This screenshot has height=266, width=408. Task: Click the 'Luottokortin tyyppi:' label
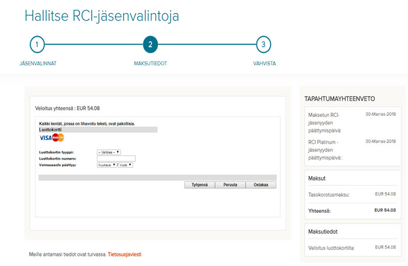(x=56, y=153)
